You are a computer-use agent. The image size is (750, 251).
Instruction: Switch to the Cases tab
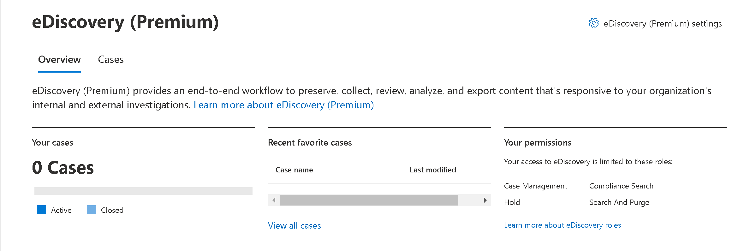(111, 60)
